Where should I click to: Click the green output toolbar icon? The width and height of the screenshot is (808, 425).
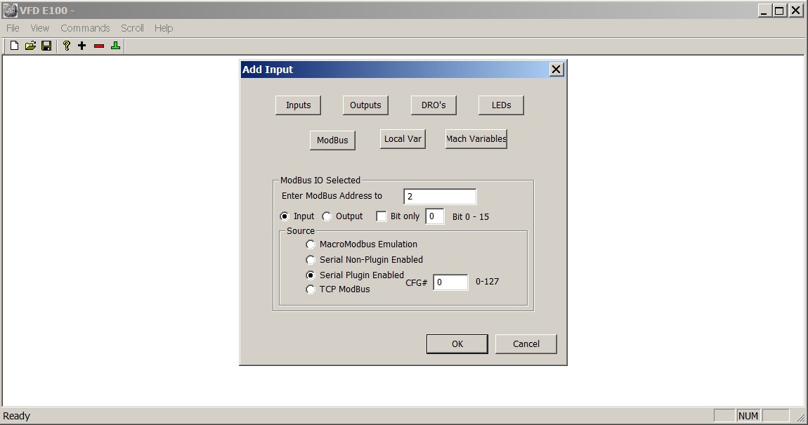click(x=115, y=46)
